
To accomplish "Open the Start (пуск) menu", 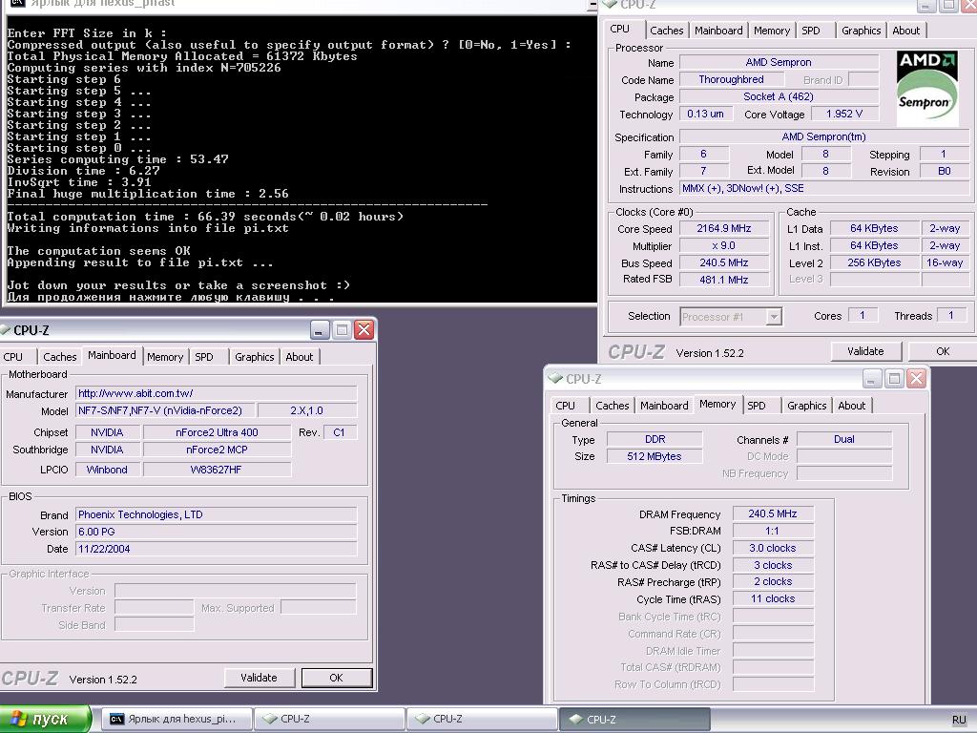I will click(45, 720).
